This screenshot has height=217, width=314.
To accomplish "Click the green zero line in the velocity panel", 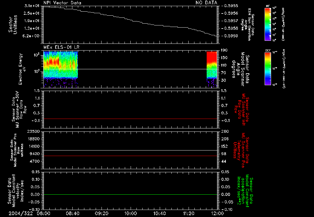I will (x=130, y=194).
